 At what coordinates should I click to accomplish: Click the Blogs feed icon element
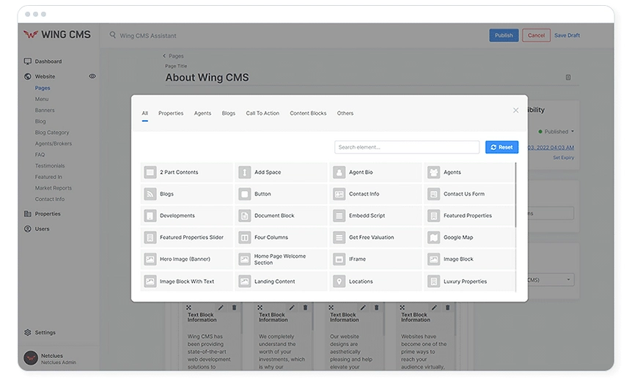click(150, 194)
